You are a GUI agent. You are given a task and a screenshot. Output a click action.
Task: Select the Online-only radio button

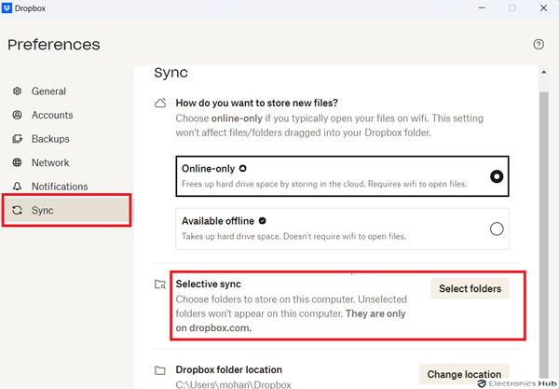click(x=497, y=176)
